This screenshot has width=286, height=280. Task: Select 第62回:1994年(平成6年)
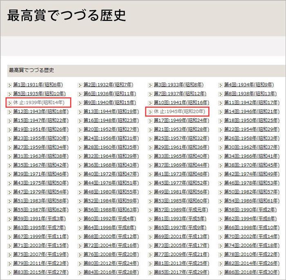250,219
